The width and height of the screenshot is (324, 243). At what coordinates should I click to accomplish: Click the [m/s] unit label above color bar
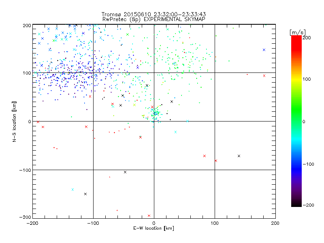pos(298,32)
